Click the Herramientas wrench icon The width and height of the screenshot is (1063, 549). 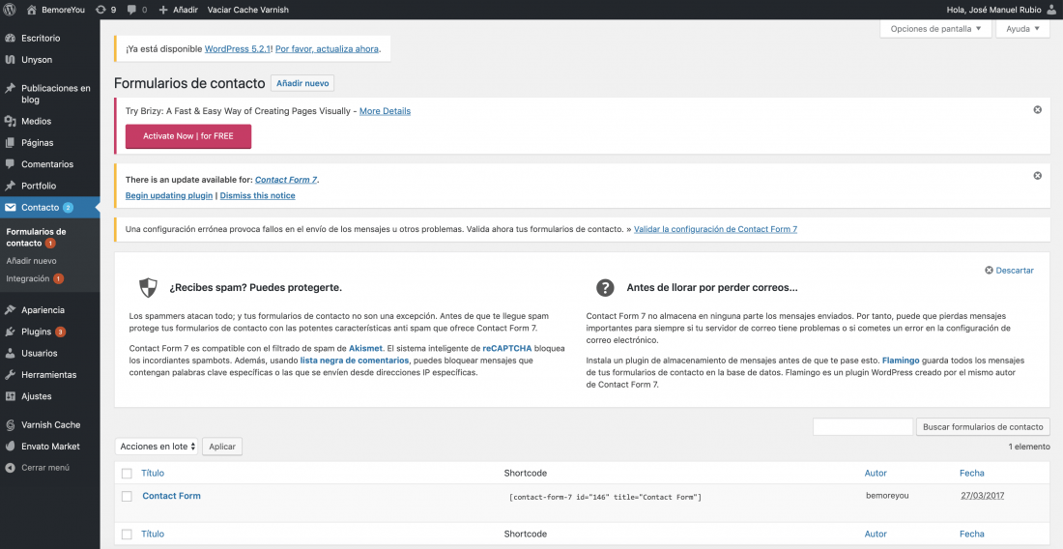tap(11, 374)
